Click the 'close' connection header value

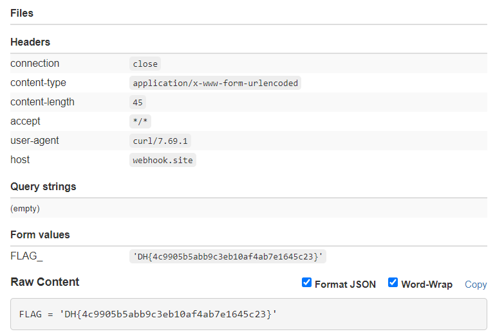point(145,64)
